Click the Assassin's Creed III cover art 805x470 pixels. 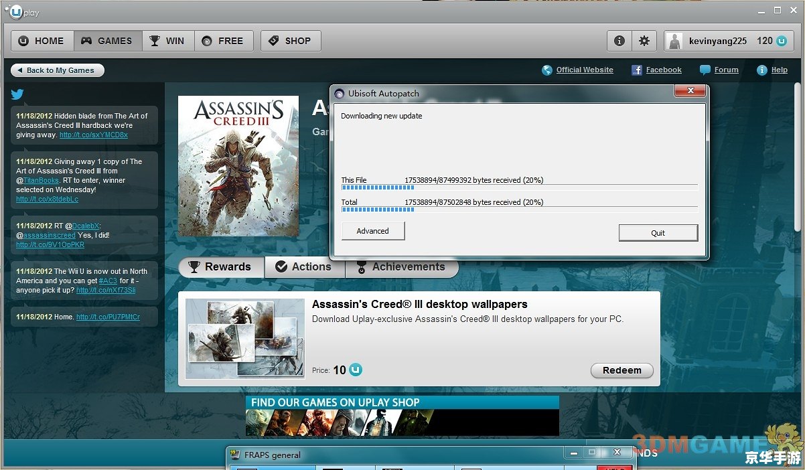click(x=238, y=166)
